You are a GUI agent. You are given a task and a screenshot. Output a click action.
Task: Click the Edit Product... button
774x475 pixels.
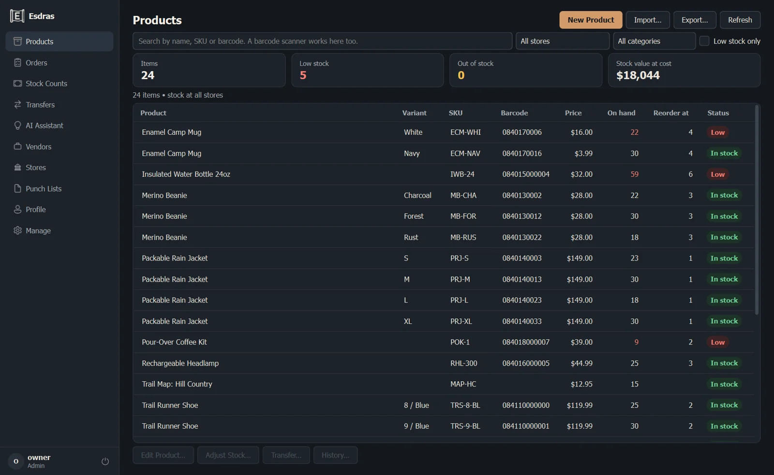click(163, 455)
